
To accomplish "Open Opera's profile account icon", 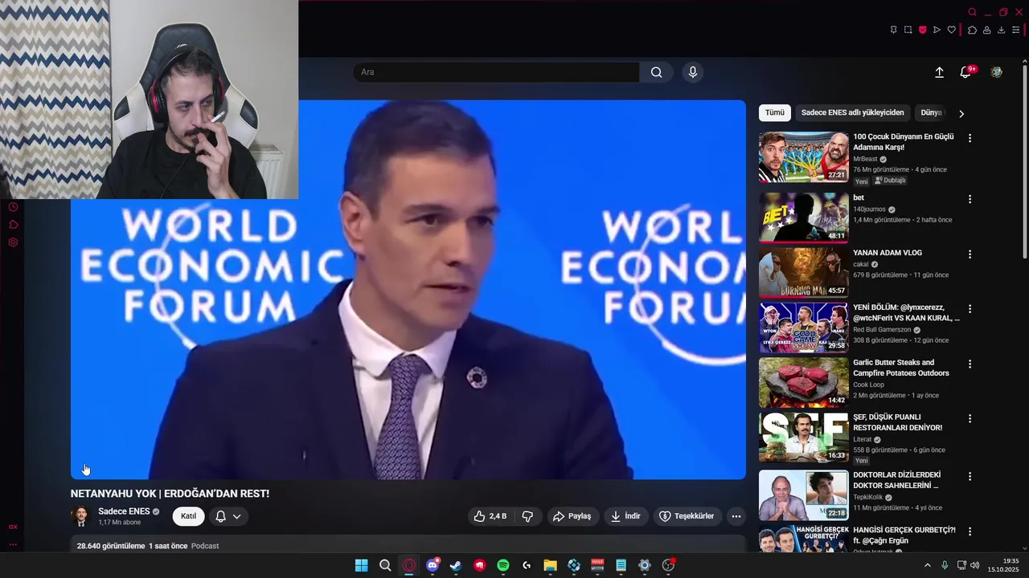I will (x=986, y=30).
